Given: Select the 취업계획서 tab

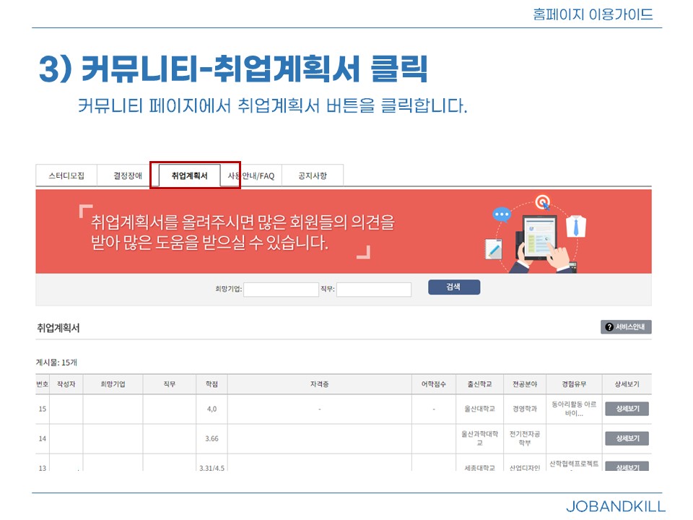Looking at the screenshot, I should 189,175.
